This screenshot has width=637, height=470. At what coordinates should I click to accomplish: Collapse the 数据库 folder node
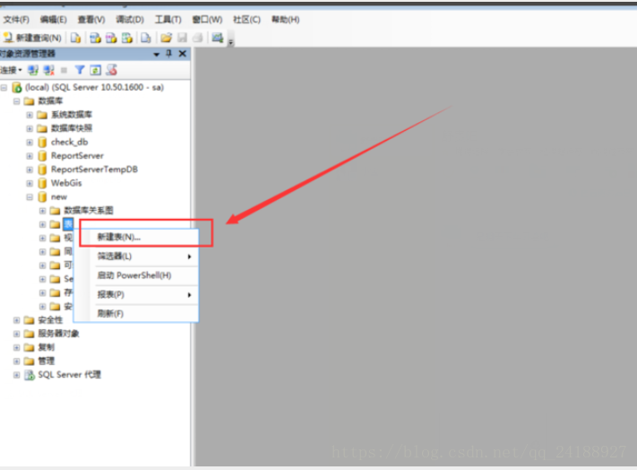(16, 101)
